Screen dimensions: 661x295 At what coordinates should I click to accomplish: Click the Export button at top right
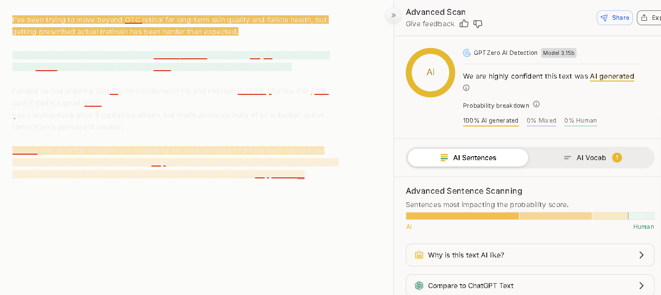(x=650, y=18)
